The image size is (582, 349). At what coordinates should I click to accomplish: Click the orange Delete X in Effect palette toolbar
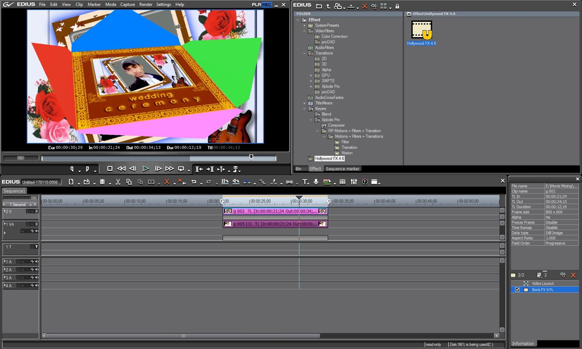(364, 6)
